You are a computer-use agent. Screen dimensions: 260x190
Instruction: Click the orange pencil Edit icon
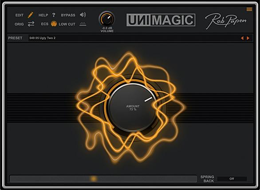pos(31,15)
